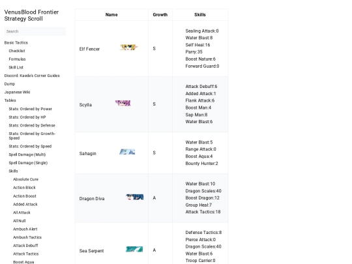This screenshot has height=264, width=352.
Task: Click the Sea Serpent portrait thumbnail
Action: 134,249
